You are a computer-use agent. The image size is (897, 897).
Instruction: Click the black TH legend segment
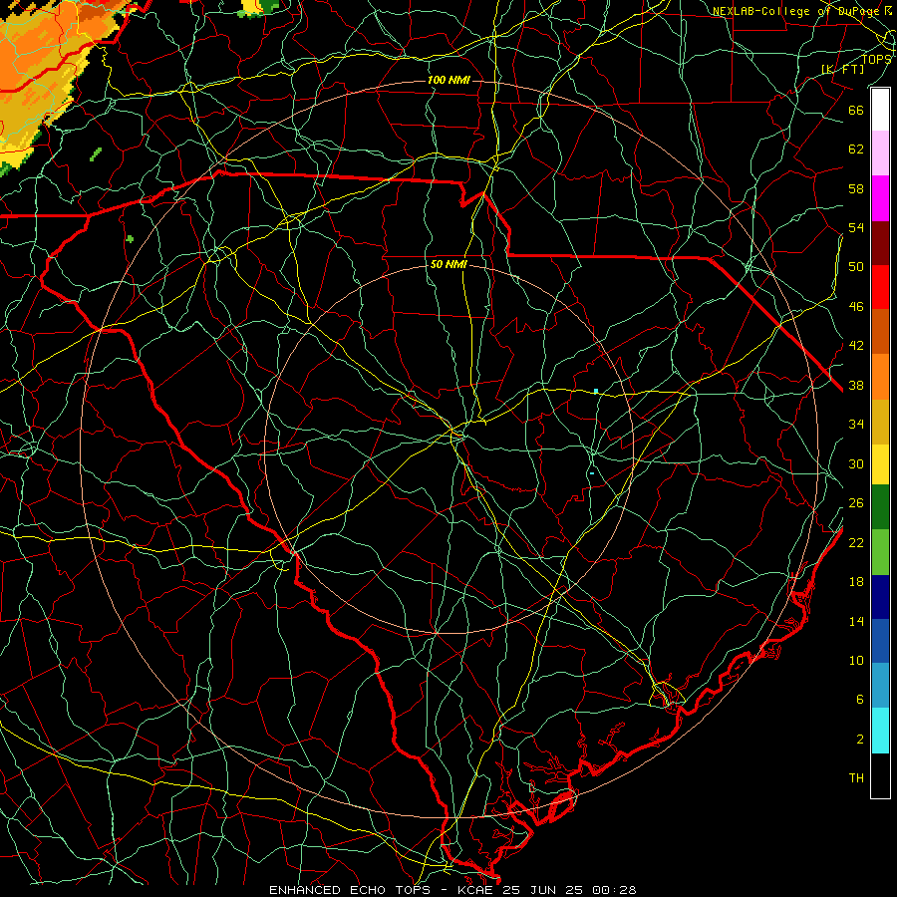880,775
